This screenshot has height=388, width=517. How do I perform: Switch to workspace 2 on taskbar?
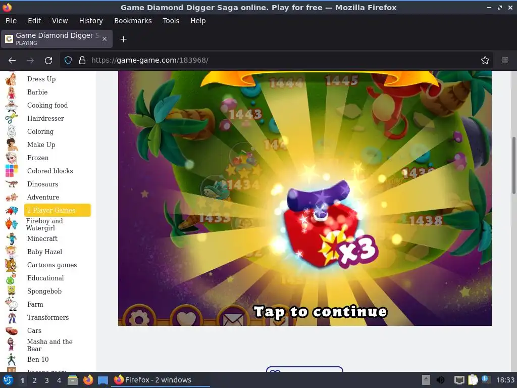pos(35,380)
